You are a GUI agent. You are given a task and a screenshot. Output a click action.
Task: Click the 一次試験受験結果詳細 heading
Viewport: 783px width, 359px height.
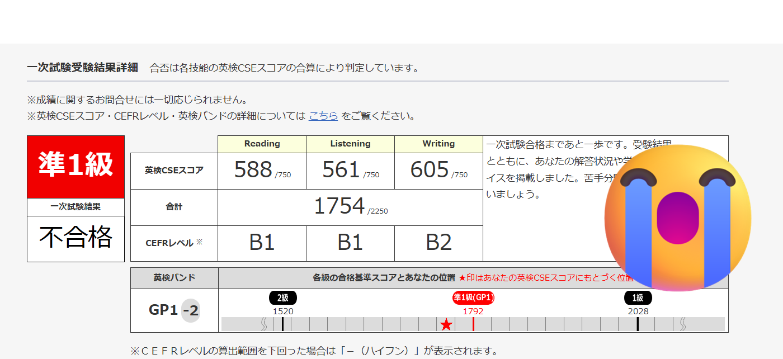(x=82, y=68)
